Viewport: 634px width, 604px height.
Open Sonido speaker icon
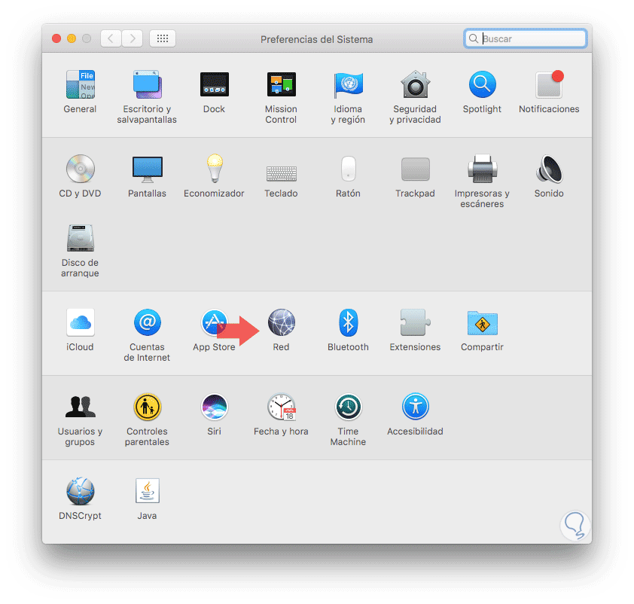point(549,169)
